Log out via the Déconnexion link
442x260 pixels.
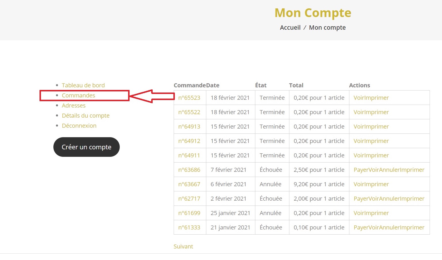click(79, 126)
